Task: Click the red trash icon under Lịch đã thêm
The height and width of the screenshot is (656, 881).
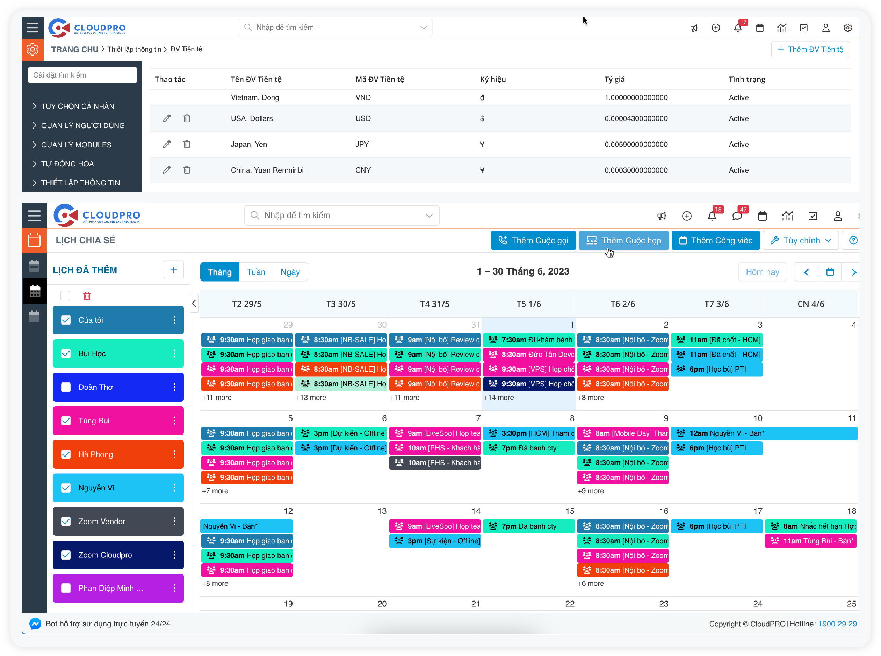Action: [87, 296]
